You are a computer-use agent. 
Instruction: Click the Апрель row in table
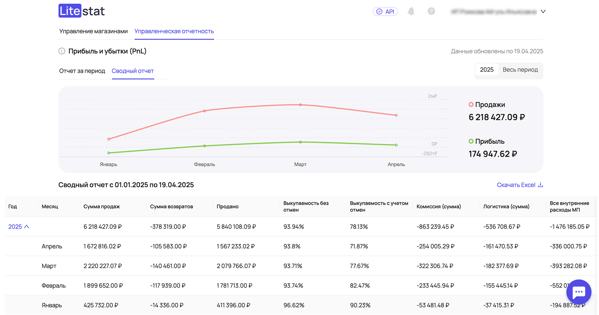[x=52, y=246]
